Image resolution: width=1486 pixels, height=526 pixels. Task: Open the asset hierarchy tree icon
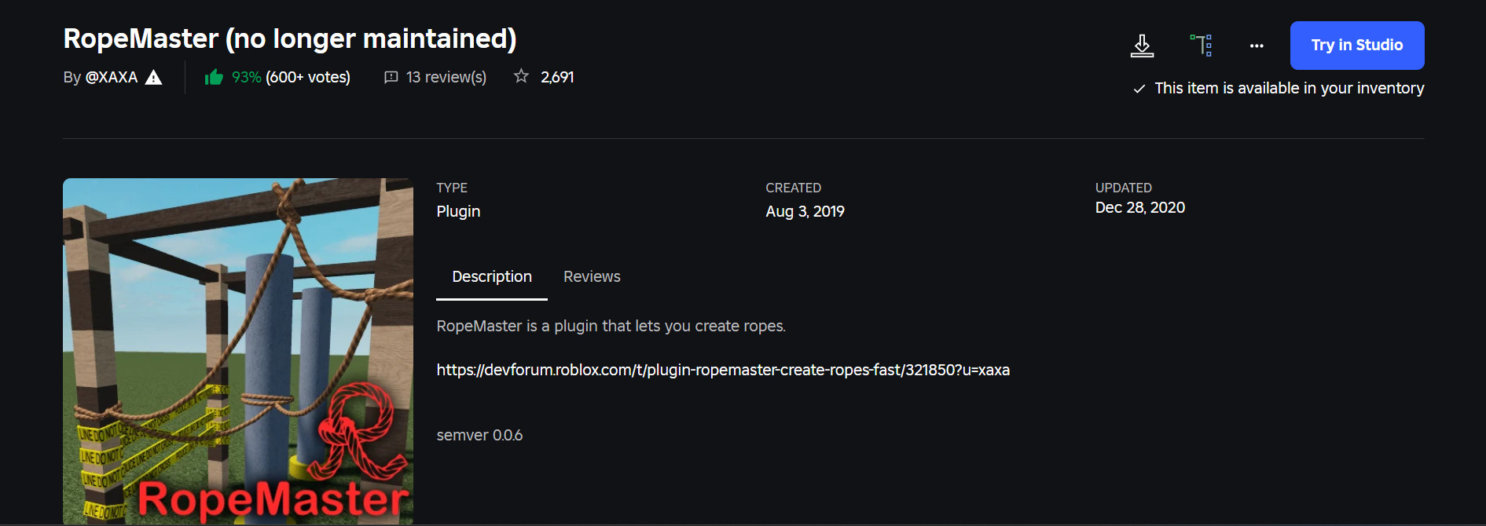[1201, 46]
